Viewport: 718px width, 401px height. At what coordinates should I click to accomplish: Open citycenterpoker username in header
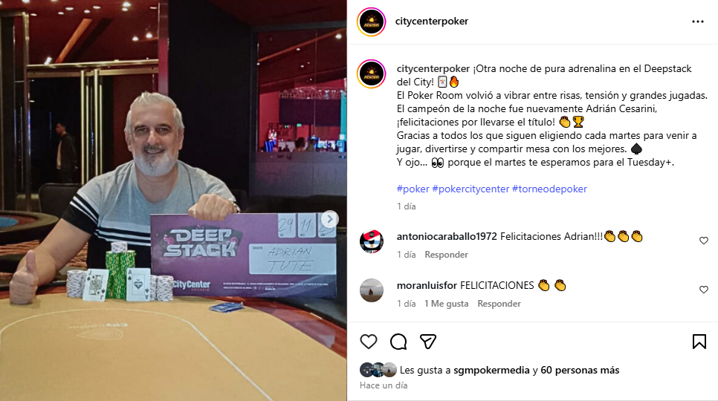pyautogui.click(x=432, y=22)
